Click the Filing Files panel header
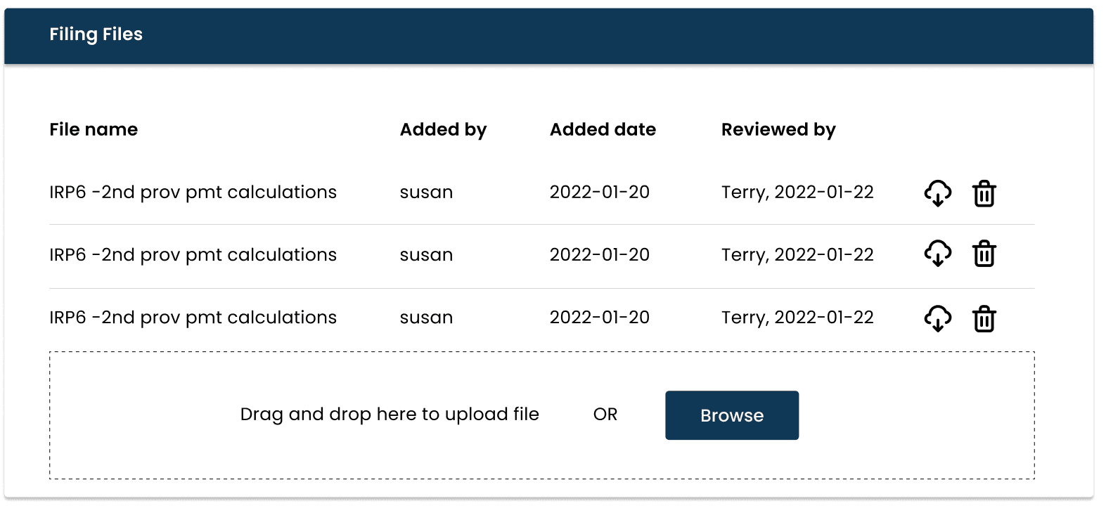 548,36
